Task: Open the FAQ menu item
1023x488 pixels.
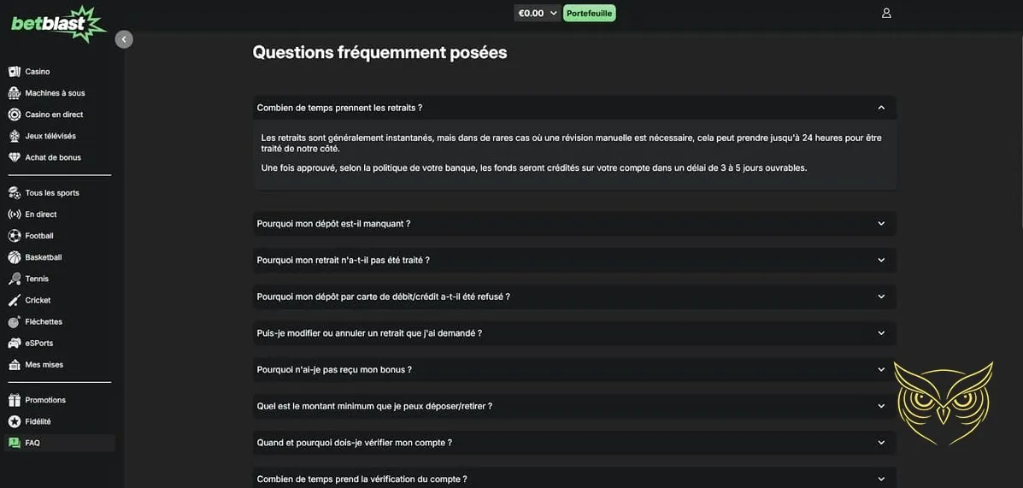Action: click(x=32, y=443)
